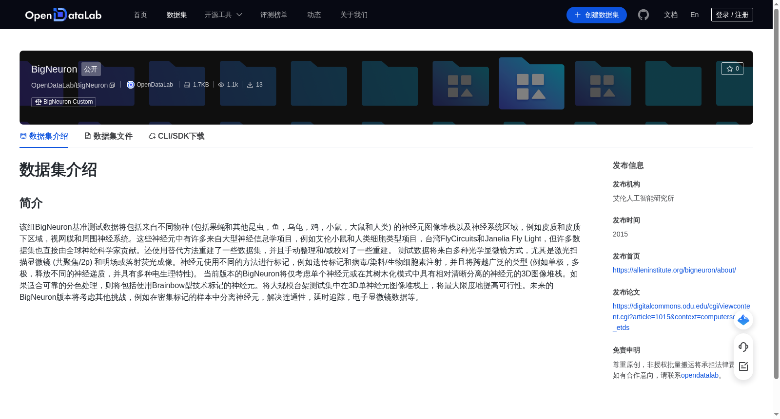Open 数据集 navigation item
Viewport: 780px width, 419px height.
pyautogui.click(x=177, y=15)
